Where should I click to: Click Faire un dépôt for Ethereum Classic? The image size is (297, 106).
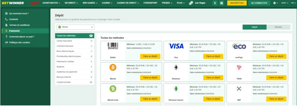(x=213, y=99)
